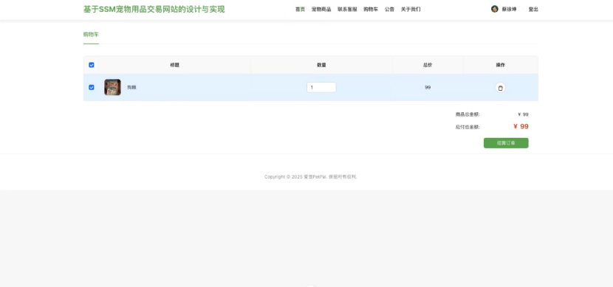Open the user avatar for 蔡徐坤
This screenshot has width=613, height=287.
tap(495, 9)
